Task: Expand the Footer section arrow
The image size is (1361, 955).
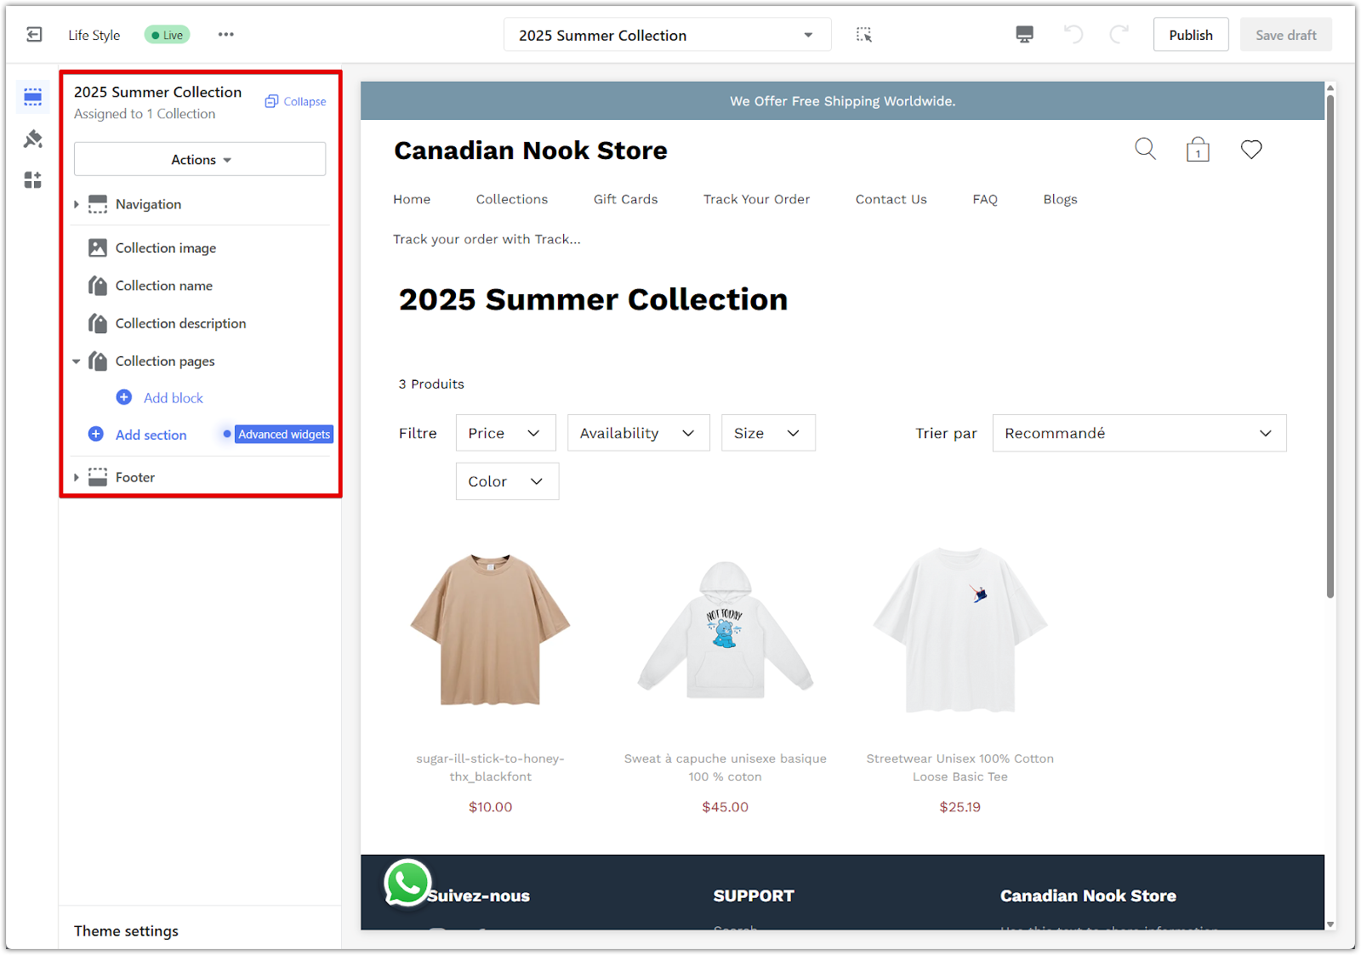Action: point(77,477)
